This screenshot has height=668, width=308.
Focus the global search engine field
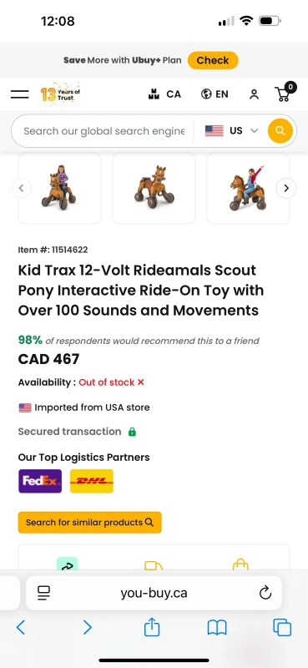tap(104, 131)
